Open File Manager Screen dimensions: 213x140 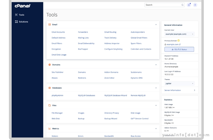57,113
